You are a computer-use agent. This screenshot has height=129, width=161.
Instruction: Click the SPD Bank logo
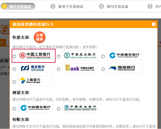[36, 68]
